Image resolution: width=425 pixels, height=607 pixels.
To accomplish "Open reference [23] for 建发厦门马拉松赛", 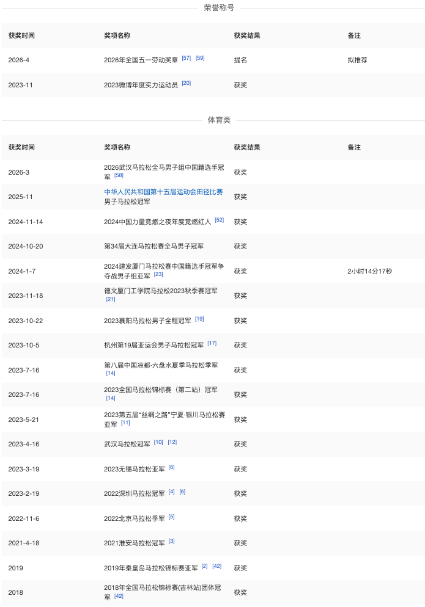I will [158, 275].
